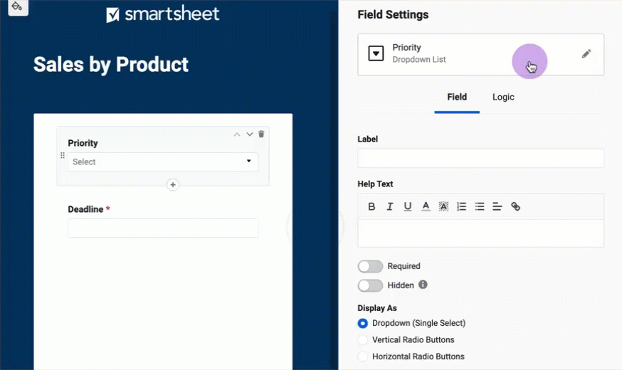Click the Label input field
The height and width of the screenshot is (370, 622).
pyautogui.click(x=481, y=158)
